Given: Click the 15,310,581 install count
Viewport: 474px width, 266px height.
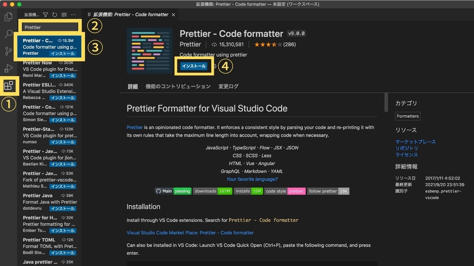Looking at the screenshot, I should point(228,45).
